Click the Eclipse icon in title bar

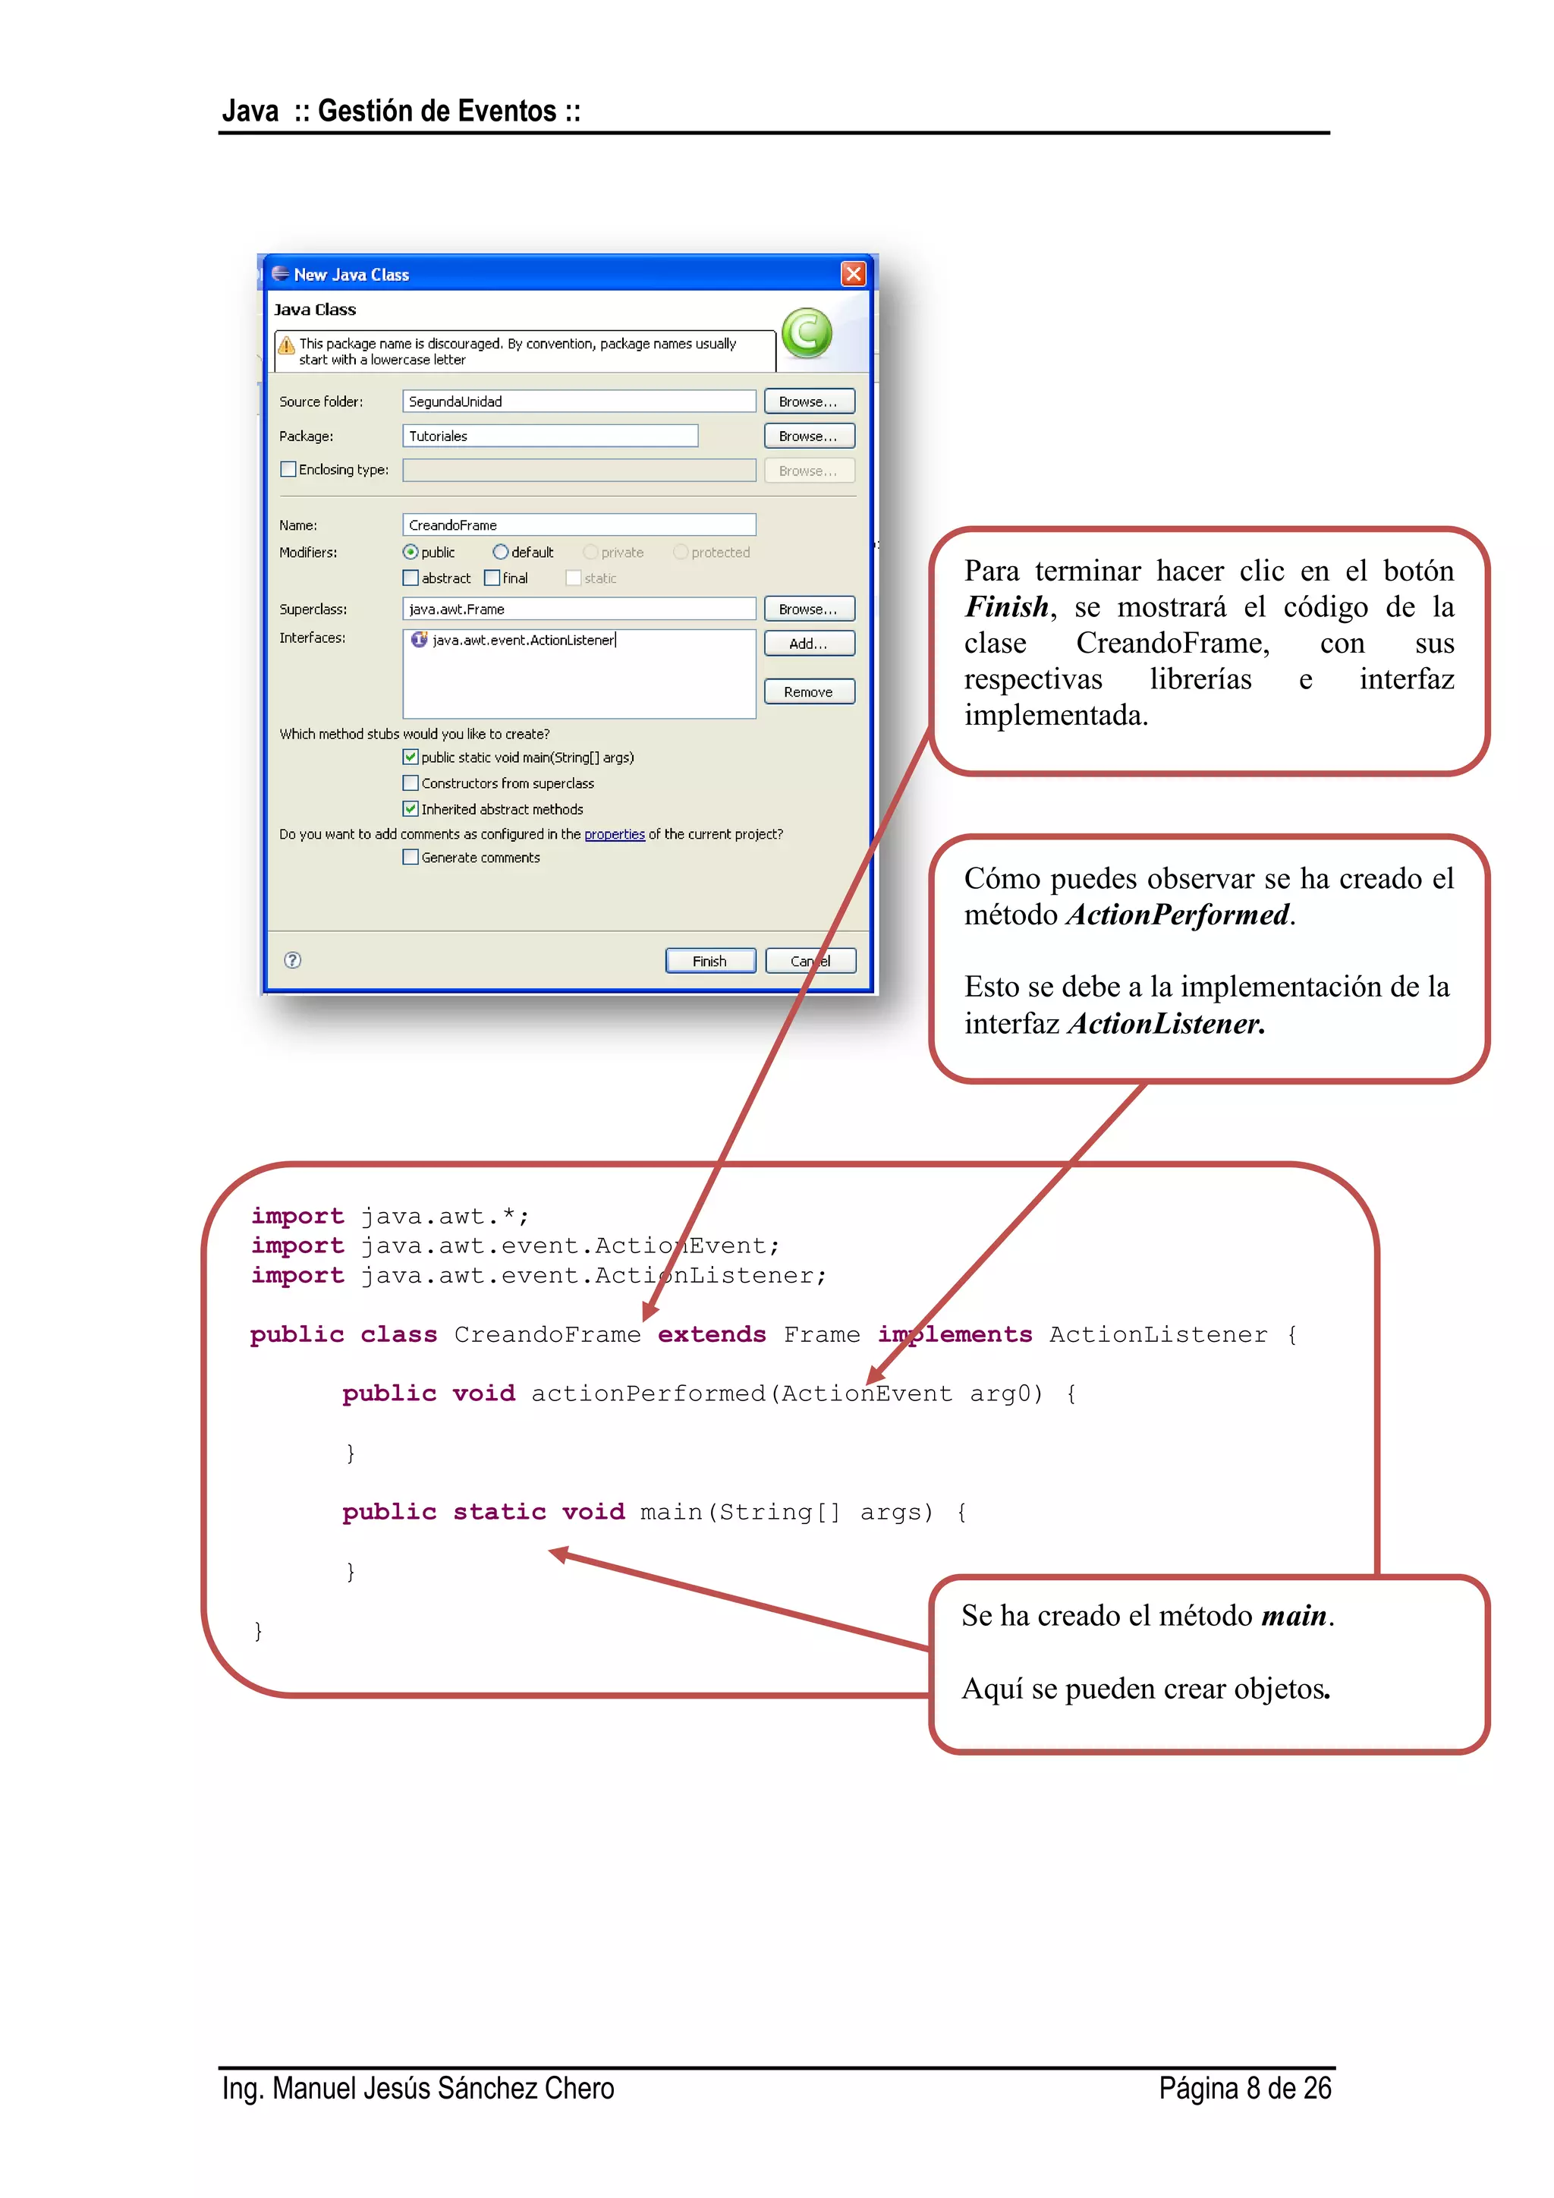[x=280, y=274]
